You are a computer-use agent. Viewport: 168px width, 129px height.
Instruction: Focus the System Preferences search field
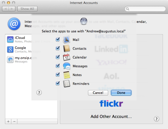tap(145, 9)
